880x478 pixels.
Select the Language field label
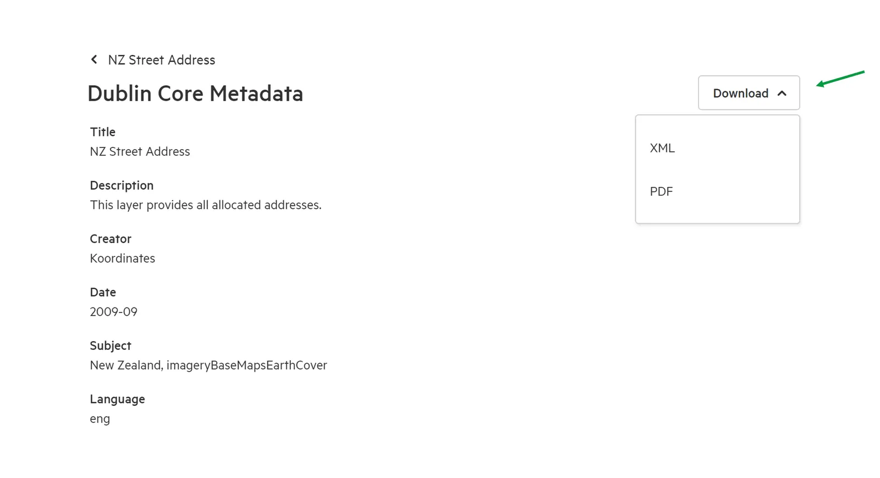click(118, 399)
